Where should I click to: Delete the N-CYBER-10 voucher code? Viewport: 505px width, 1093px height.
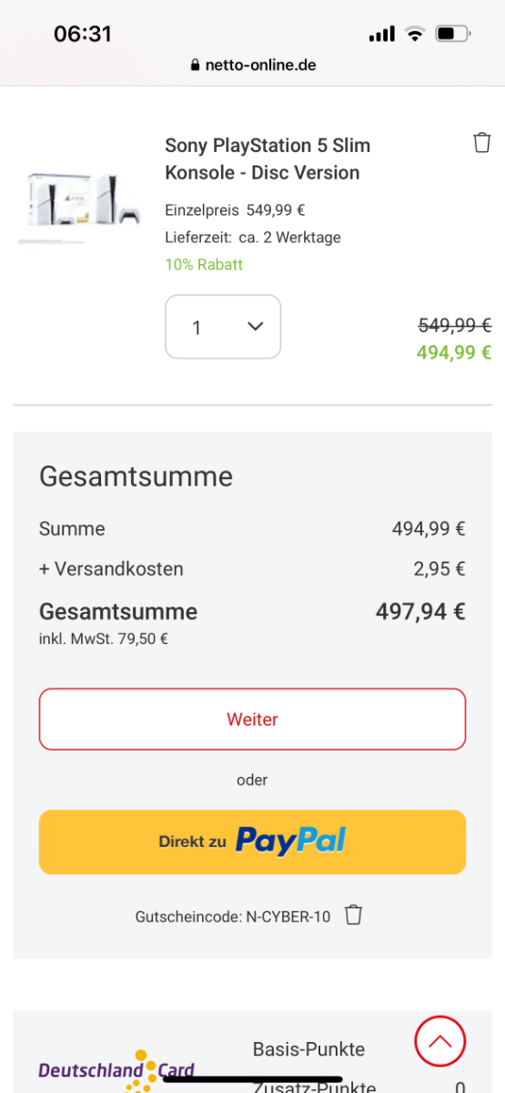click(354, 915)
